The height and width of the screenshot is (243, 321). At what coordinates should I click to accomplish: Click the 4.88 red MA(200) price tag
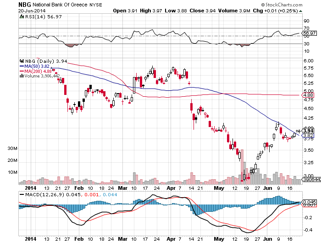(308, 95)
